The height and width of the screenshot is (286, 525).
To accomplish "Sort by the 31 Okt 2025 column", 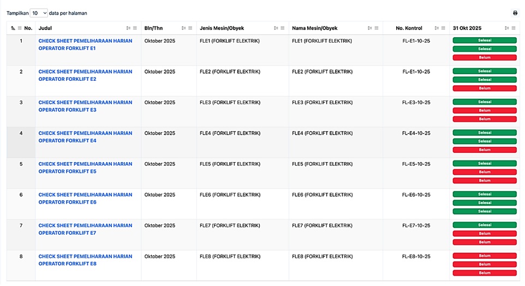I will tap(507, 28).
